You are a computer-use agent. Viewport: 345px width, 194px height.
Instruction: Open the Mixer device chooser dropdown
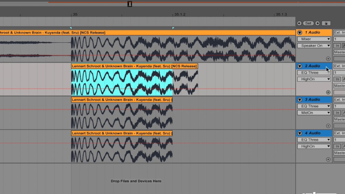pyautogui.click(x=314, y=39)
